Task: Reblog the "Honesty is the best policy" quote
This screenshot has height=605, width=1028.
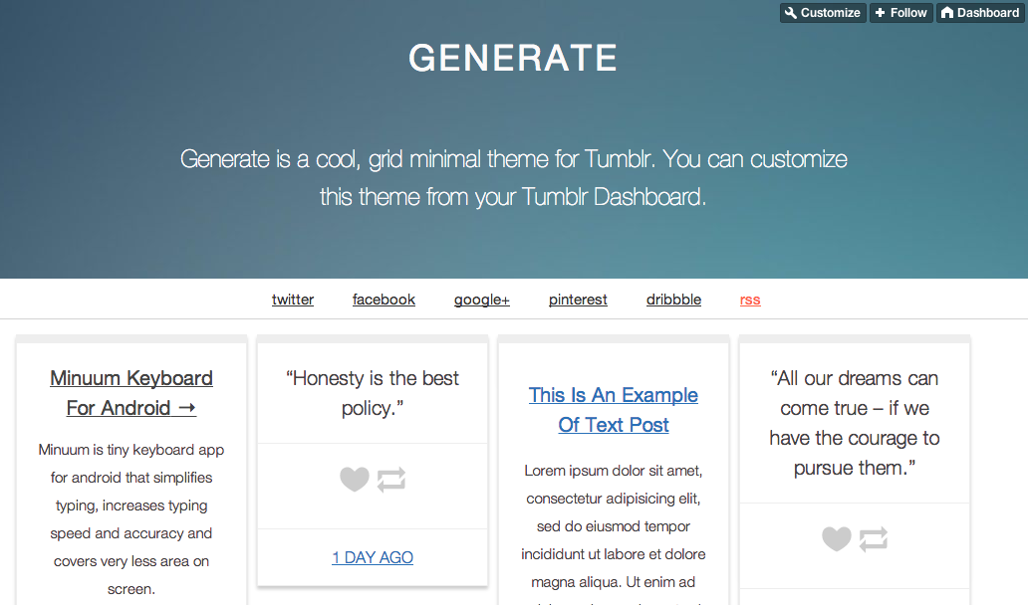Action: click(x=390, y=479)
